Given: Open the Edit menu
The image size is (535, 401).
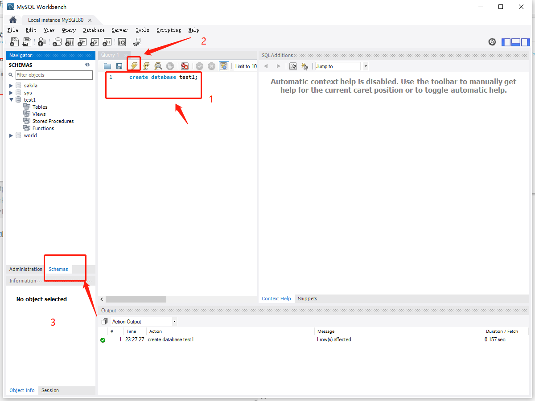Looking at the screenshot, I should (x=31, y=30).
